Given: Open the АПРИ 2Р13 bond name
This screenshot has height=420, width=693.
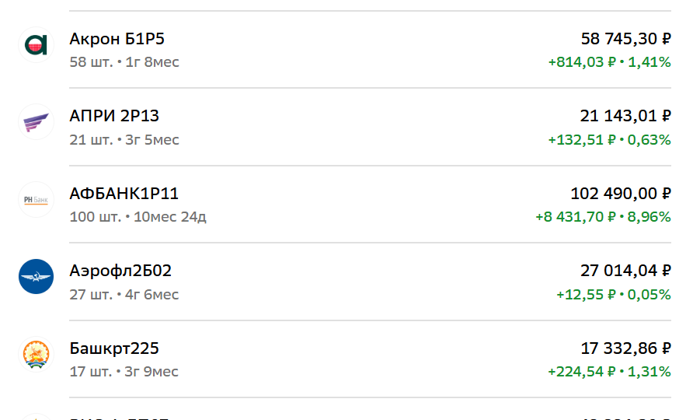Looking at the screenshot, I should point(114,116).
